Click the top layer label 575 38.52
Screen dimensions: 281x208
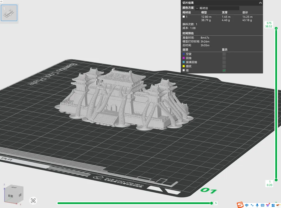pyautogui.click(x=269, y=25)
